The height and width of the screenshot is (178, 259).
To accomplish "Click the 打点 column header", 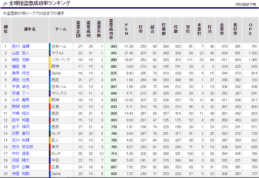I will coord(210,29).
